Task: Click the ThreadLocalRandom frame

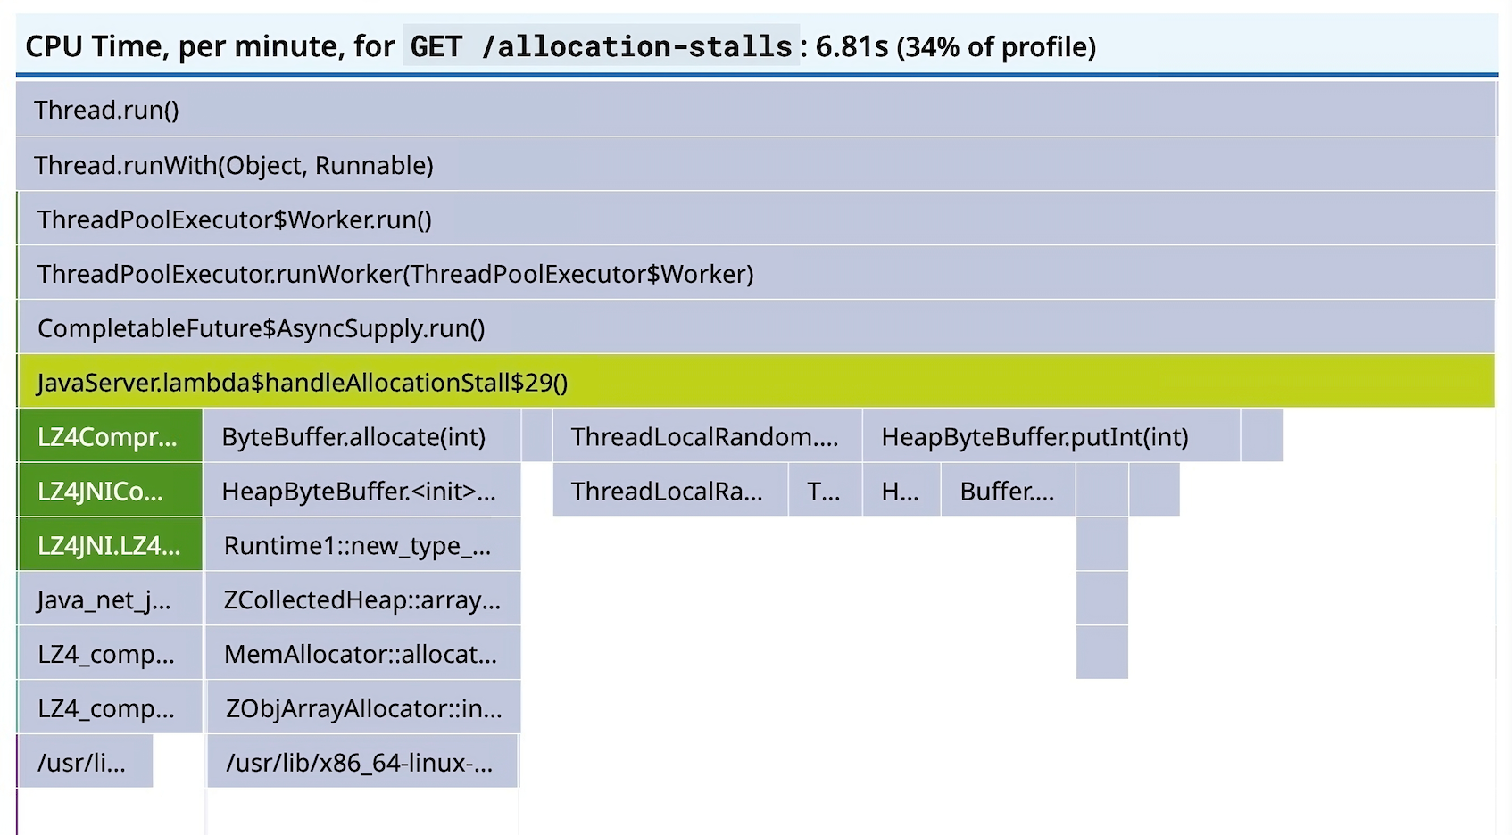Action: tap(705, 436)
